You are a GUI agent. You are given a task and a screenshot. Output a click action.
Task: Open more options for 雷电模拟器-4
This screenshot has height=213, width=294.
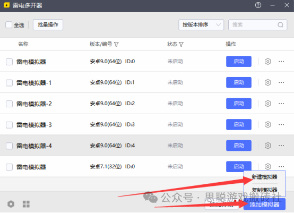[x=281, y=146]
